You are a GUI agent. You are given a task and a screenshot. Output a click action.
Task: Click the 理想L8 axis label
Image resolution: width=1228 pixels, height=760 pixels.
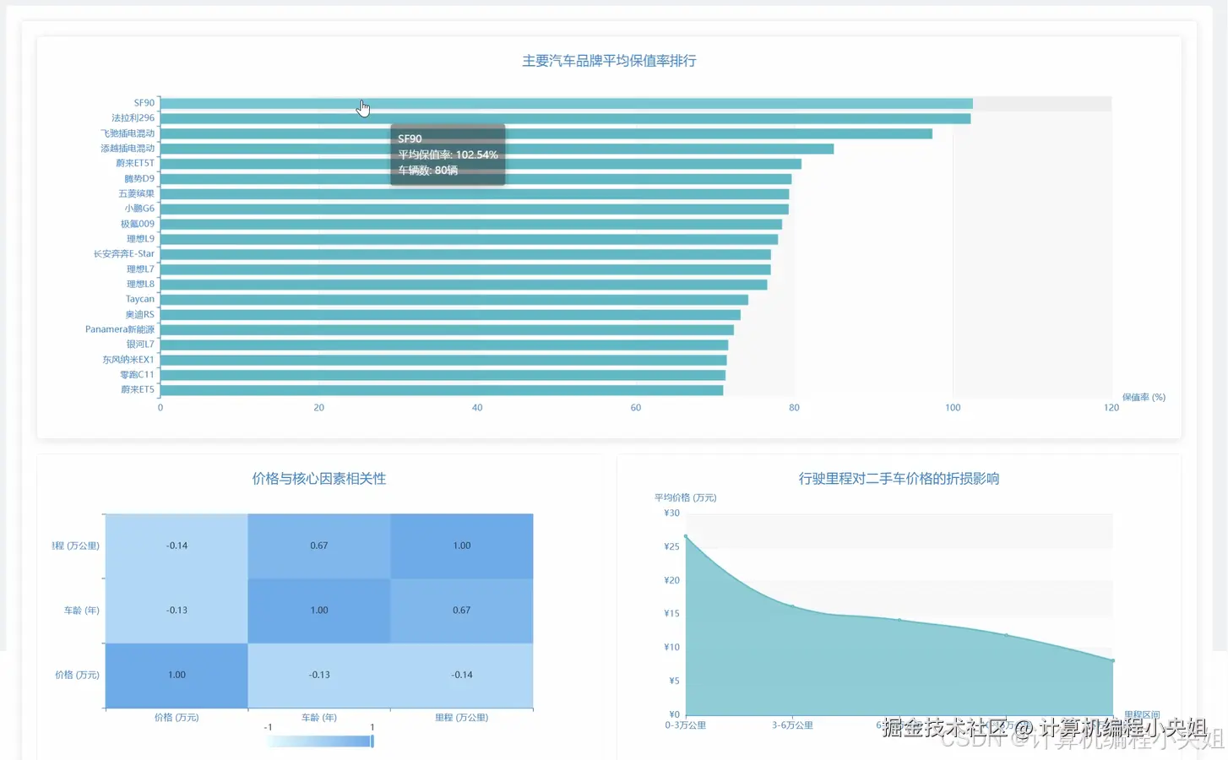coord(140,284)
